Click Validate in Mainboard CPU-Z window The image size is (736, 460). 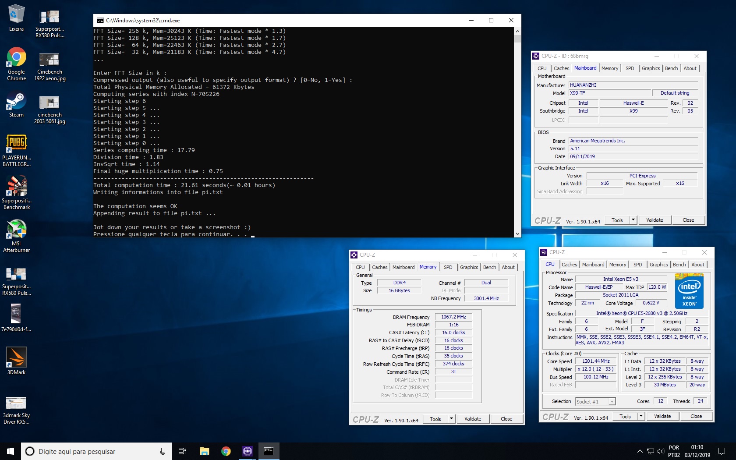[x=654, y=220]
